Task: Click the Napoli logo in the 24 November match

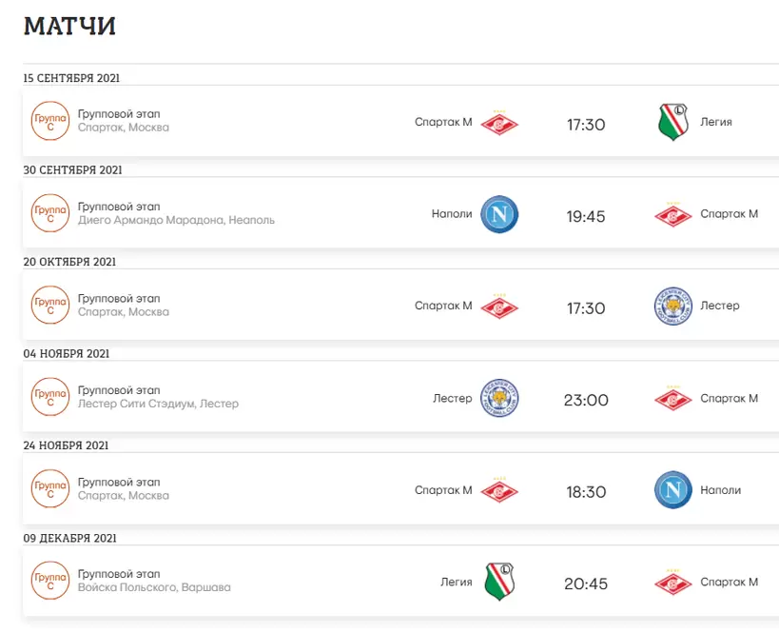Action: 673,490
